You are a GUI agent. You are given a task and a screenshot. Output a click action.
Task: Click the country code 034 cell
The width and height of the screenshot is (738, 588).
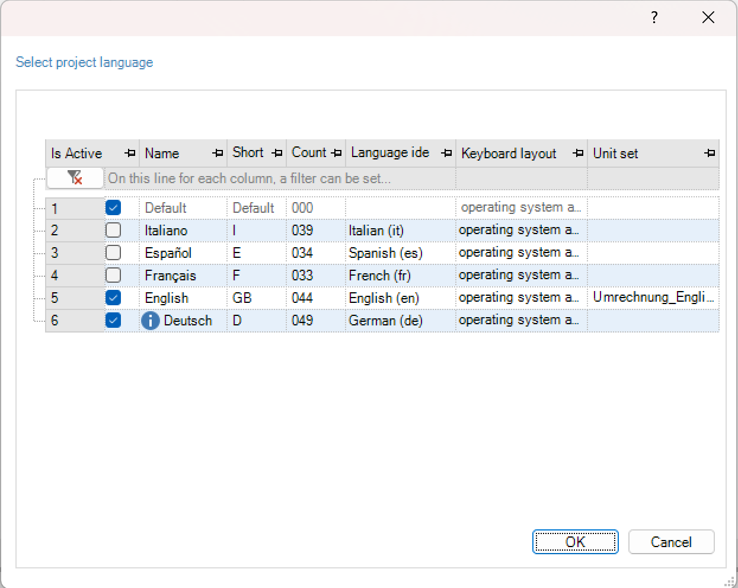coord(316,253)
